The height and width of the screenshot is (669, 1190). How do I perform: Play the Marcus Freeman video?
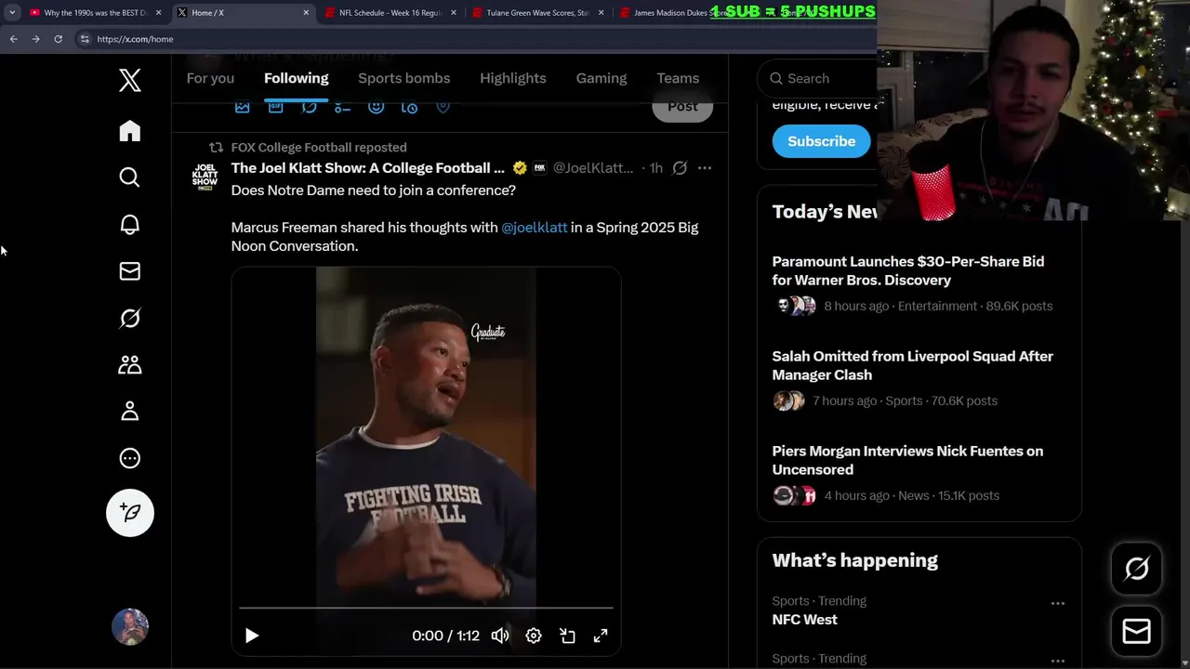(252, 636)
